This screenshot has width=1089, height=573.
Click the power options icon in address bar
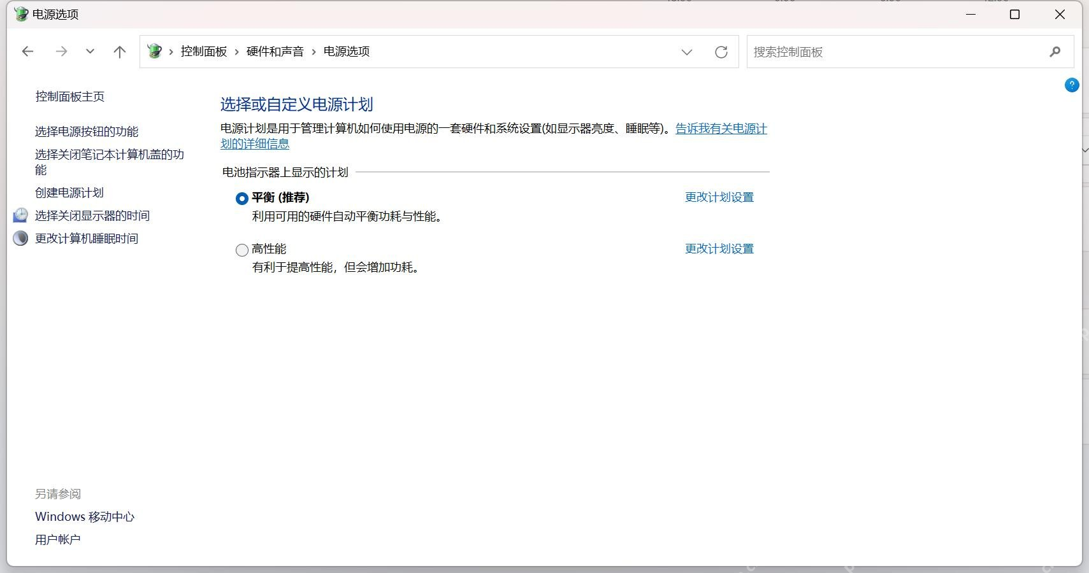(x=154, y=51)
